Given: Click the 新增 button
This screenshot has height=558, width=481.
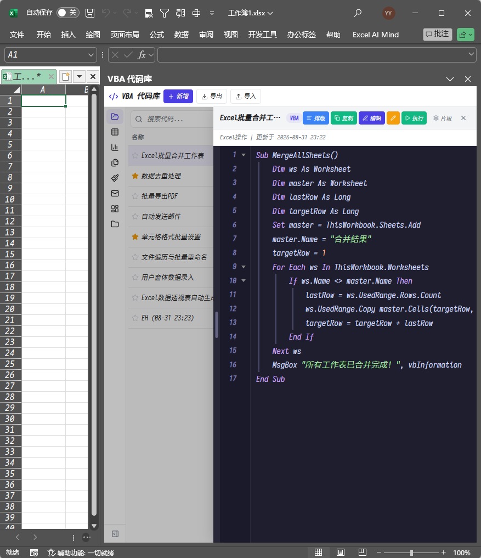Looking at the screenshot, I should coord(178,97).
